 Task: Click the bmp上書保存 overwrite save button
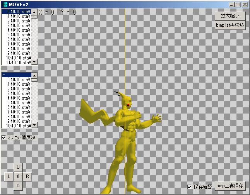pos(230,186)
